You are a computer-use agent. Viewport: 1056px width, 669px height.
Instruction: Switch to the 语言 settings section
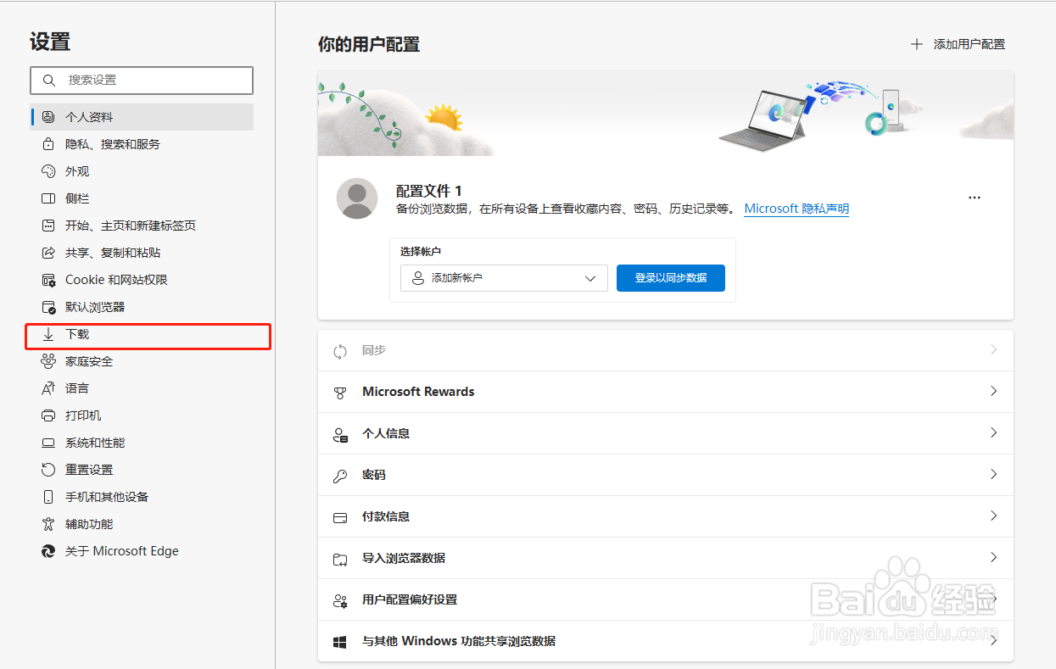(x=142, y=388)
